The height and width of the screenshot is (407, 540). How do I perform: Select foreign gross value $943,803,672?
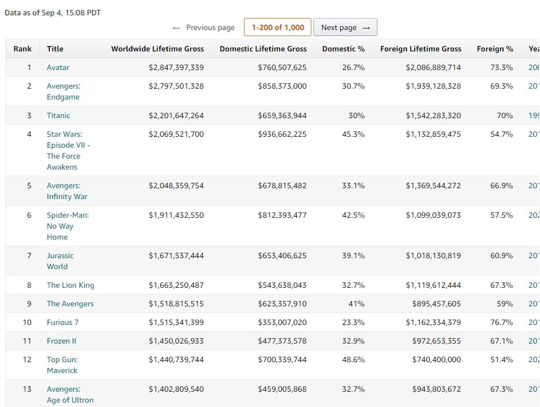pyautogui.click(x=437, y=389)
